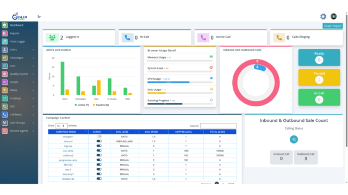Click the Voice Logger sidebar icon

click(5, 42)
